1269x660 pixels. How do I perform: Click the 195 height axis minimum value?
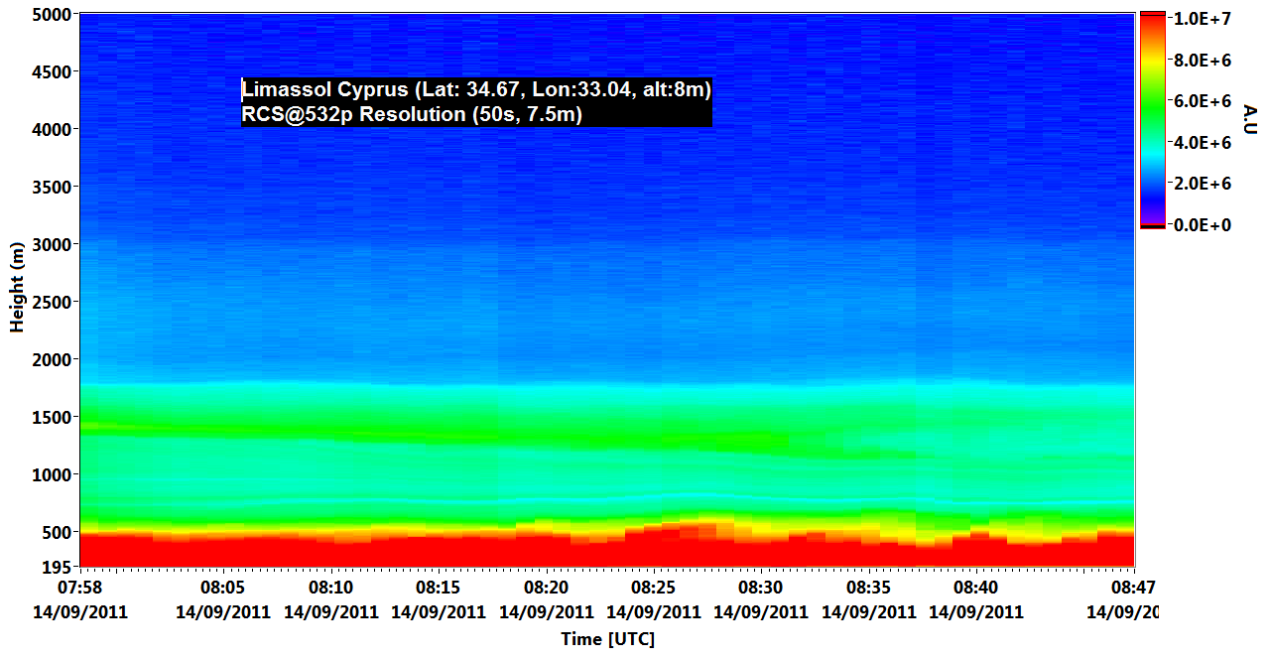(56, 567)
